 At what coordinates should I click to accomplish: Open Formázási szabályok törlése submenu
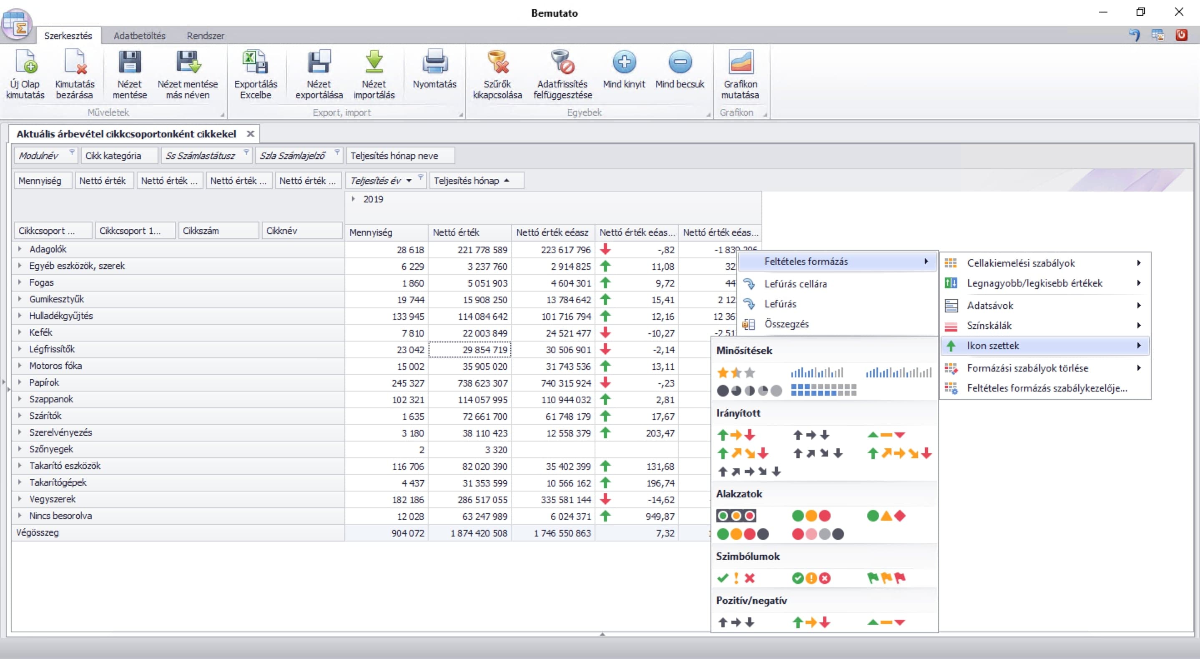[1045, 368]
